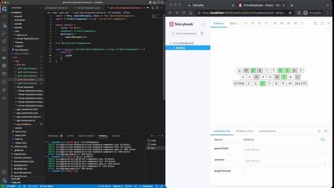Viewport: 334px width, 188px height.
Task: Switch to DEBUG CONSOLE tab in VS Code panel
Action: point(86,136)
